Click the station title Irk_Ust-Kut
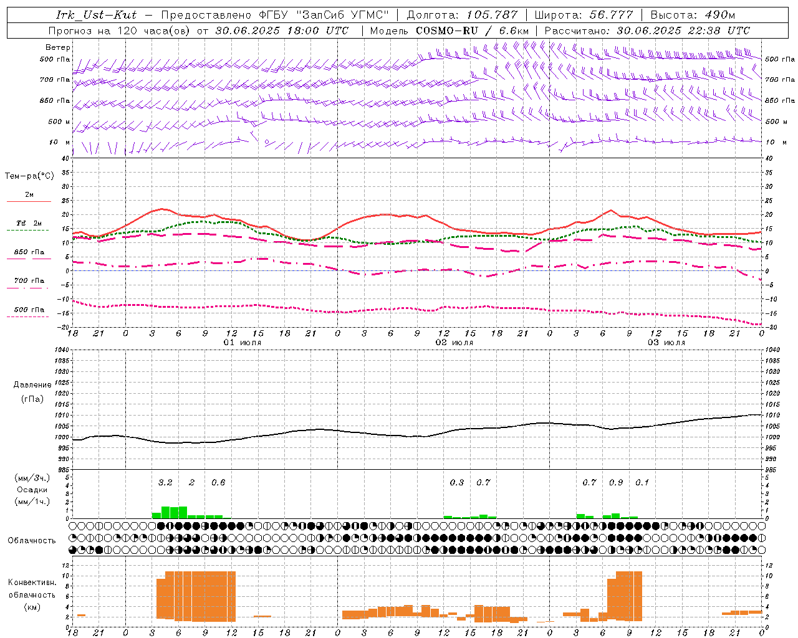 point(96,15)
